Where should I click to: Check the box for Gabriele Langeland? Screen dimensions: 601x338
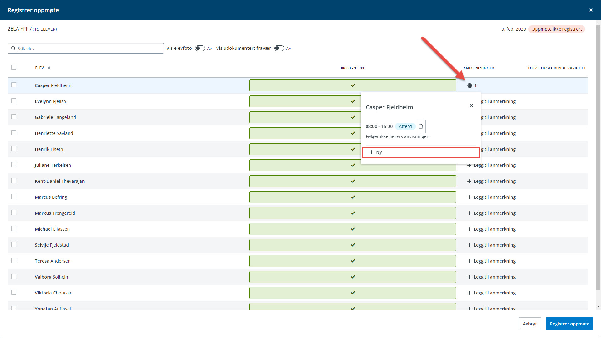pos(14,117)
